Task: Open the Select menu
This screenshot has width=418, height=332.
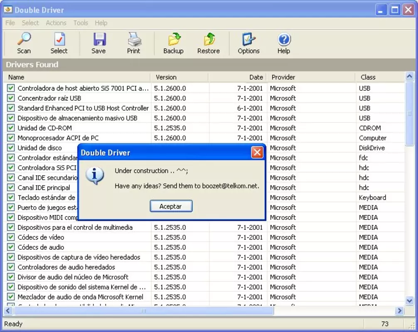Action: [30, 23]
